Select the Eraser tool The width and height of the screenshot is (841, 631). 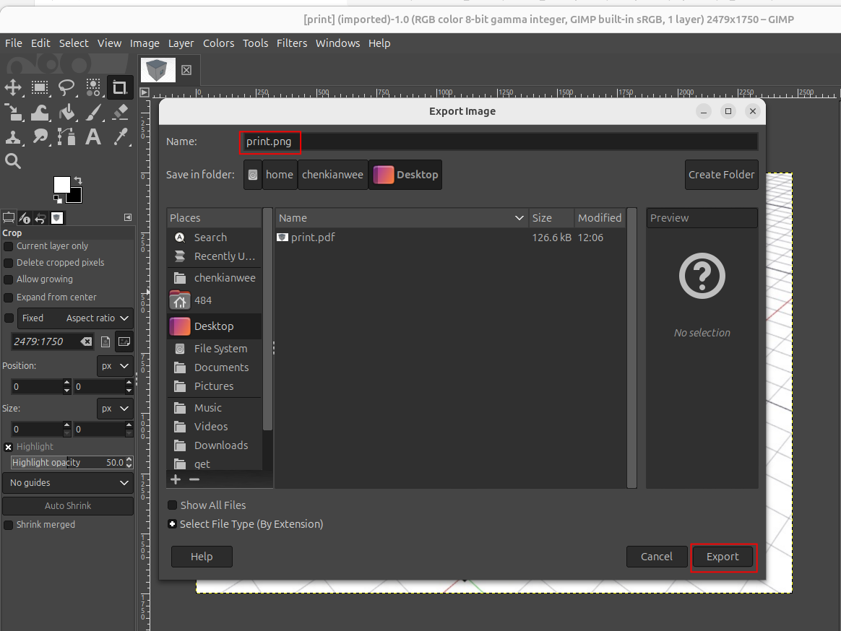point(120,112)
